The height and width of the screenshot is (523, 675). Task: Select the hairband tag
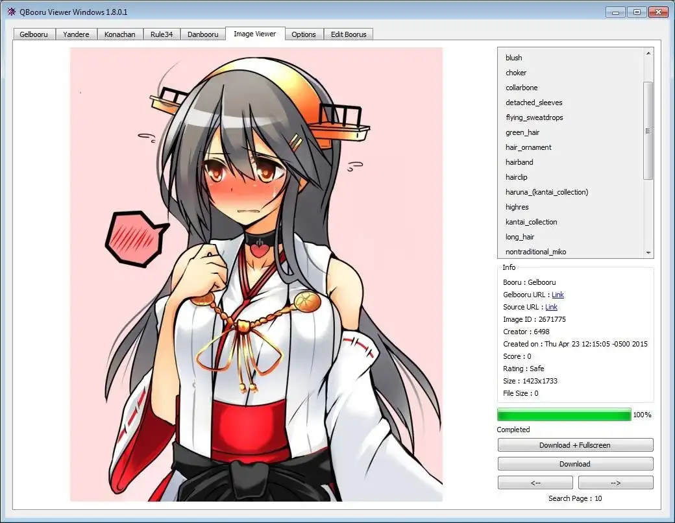tap(519, 162)
